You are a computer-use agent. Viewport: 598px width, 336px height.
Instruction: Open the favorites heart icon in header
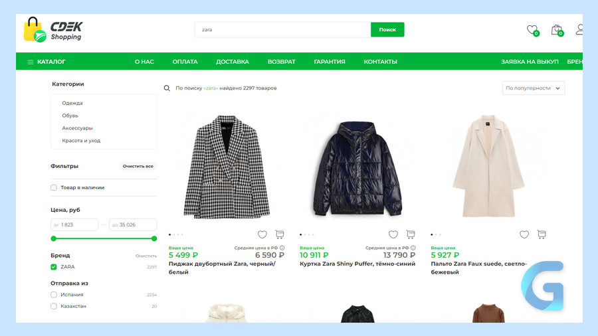coord(532,30)
